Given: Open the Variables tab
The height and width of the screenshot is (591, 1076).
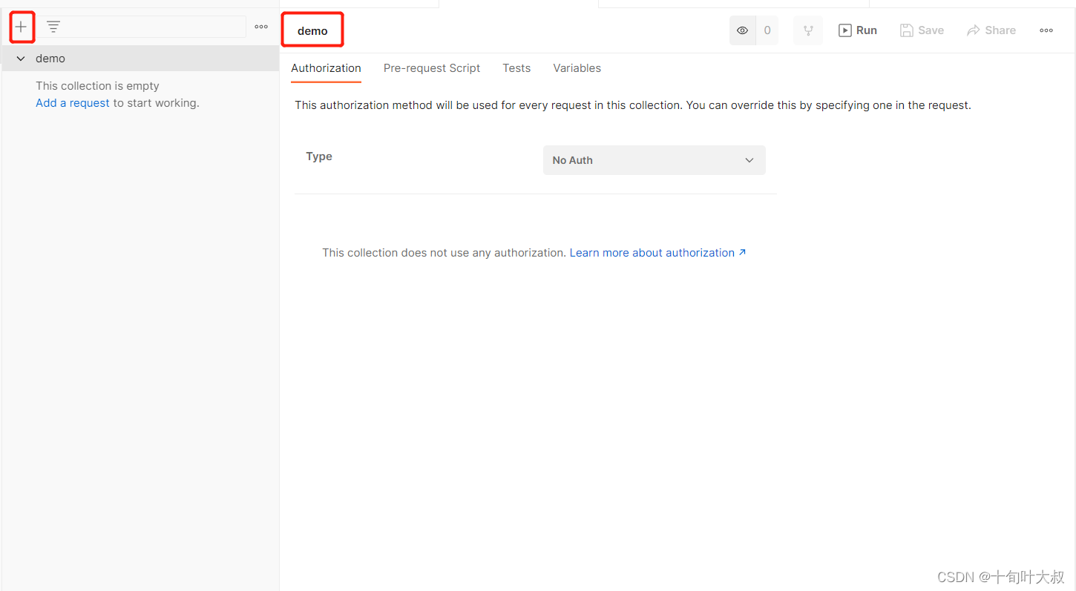Looking at the screenshot, I should tap(577, 68).
